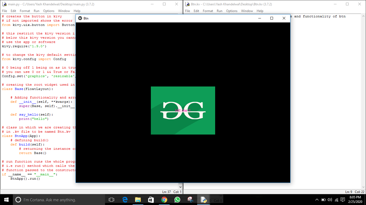The height and width of the screenshot is (205, 366).
Task: Minimize the Btn Kivy window
Action: pos(259,18)
